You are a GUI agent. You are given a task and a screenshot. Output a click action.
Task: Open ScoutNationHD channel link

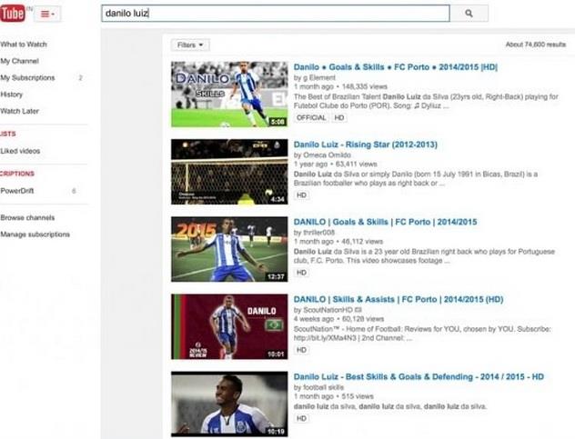[328, 310]
